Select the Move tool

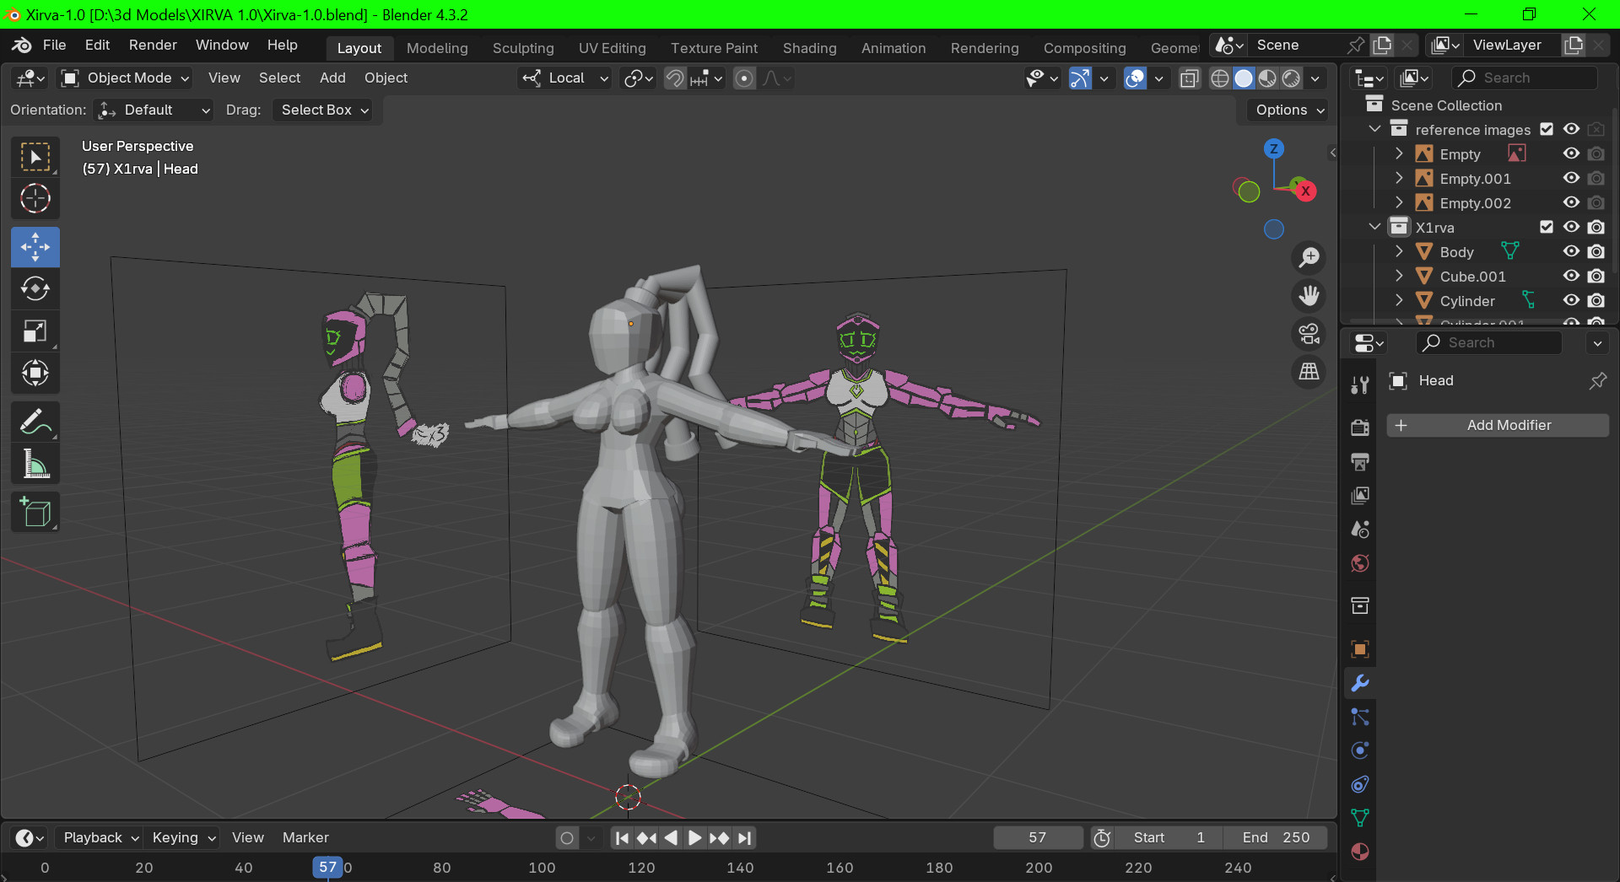pos(35,247)
